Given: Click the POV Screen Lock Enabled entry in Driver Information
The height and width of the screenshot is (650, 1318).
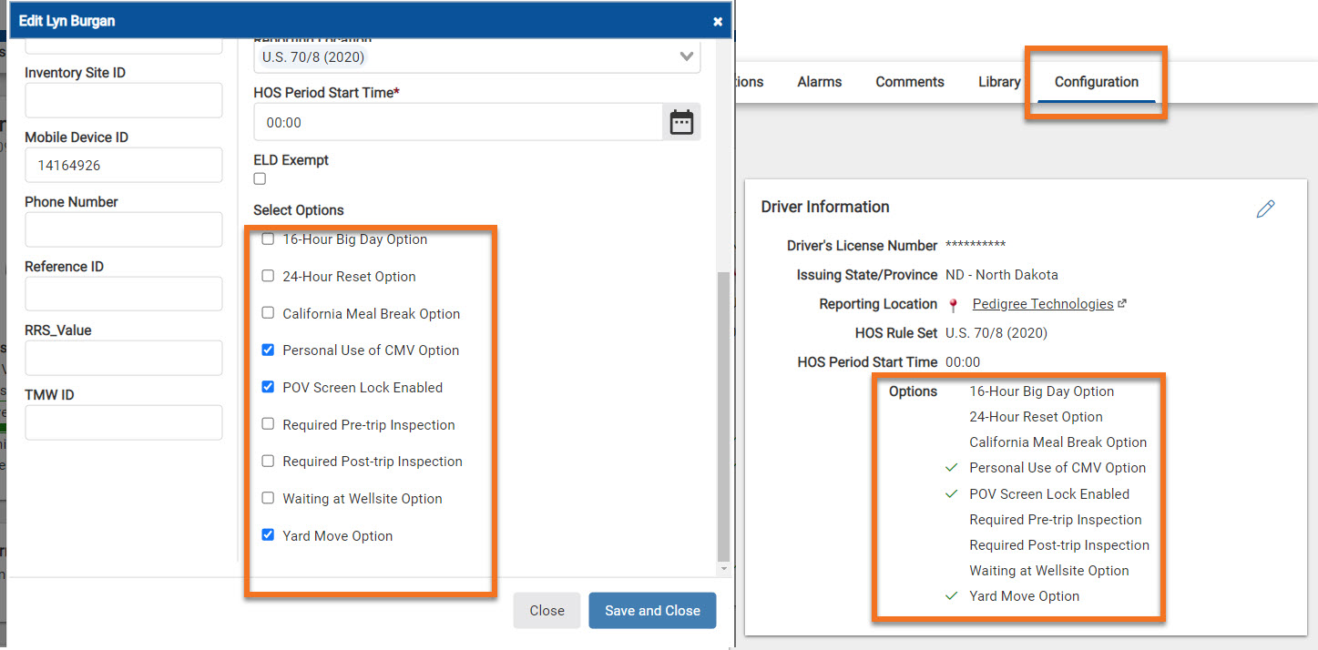Looking at the screenshot, I should pyautogui.click(x=1049, y=494).
